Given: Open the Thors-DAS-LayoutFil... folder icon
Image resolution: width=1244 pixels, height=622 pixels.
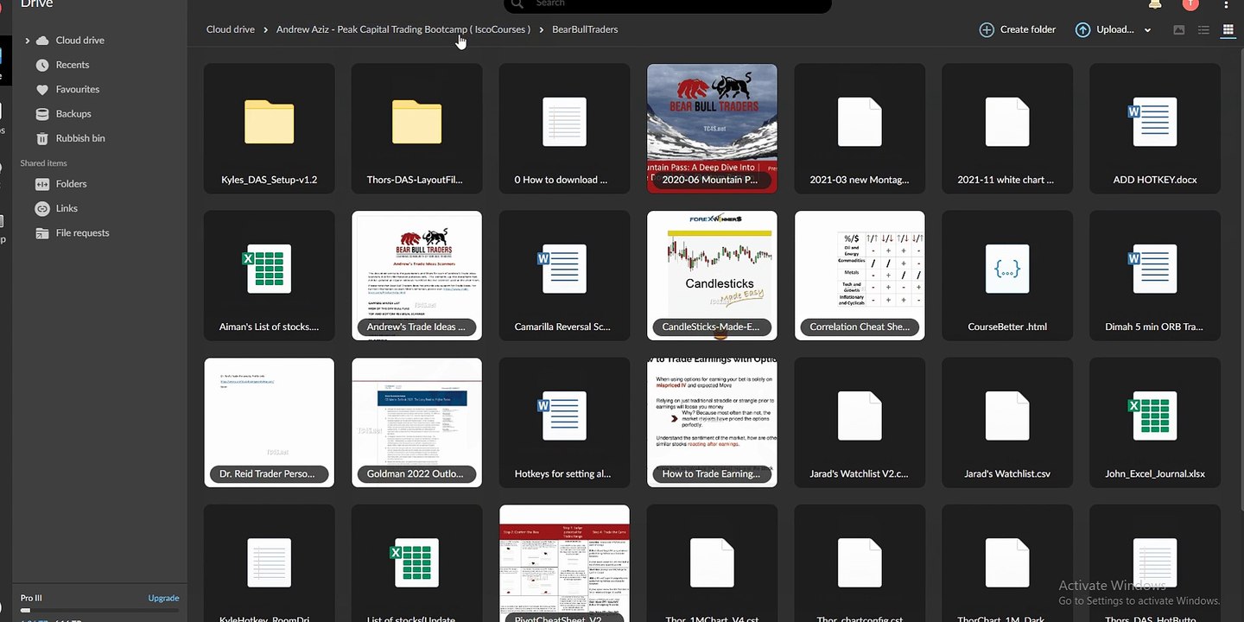Looking at the screenshot, I should click(x=416, y=122).
